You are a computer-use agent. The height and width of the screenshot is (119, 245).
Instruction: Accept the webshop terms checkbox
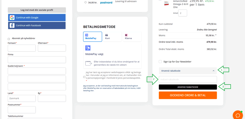coord(84,77)
